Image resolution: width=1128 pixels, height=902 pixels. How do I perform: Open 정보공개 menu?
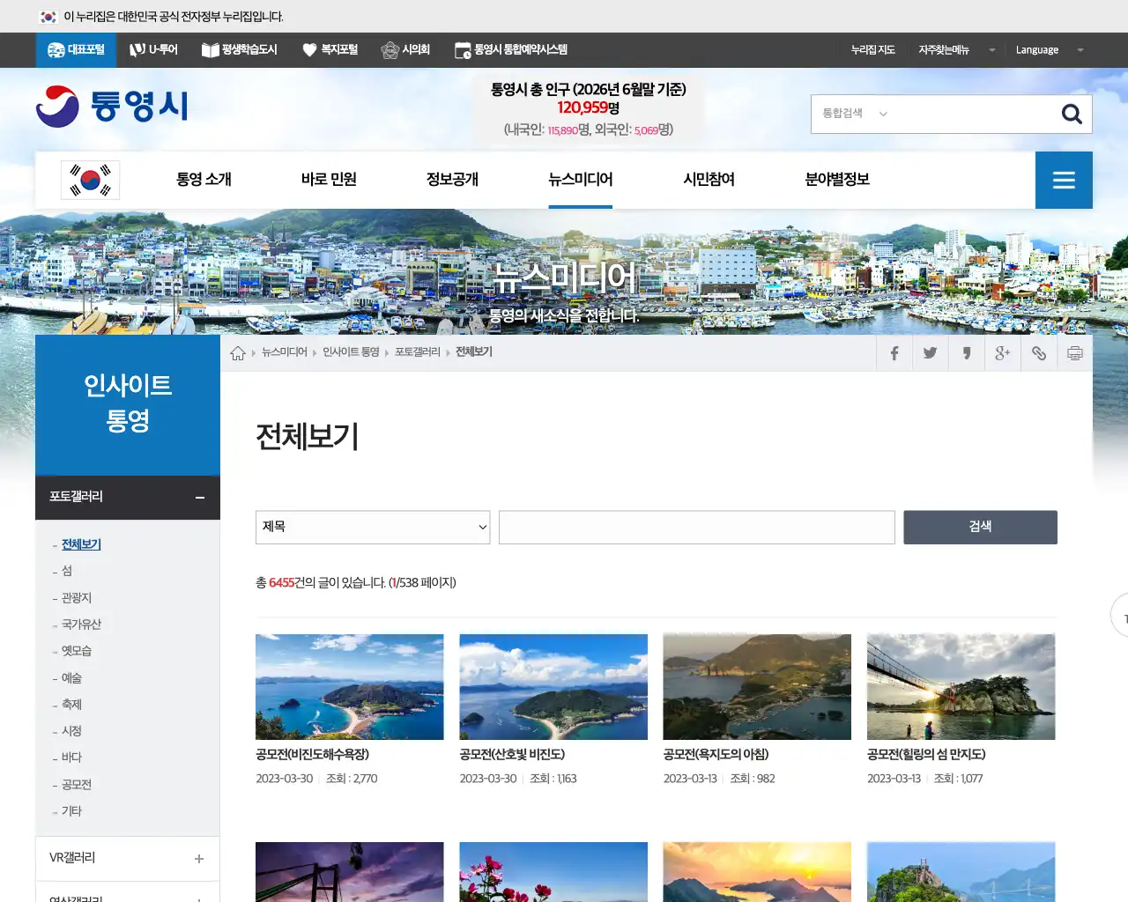[452, 180]
